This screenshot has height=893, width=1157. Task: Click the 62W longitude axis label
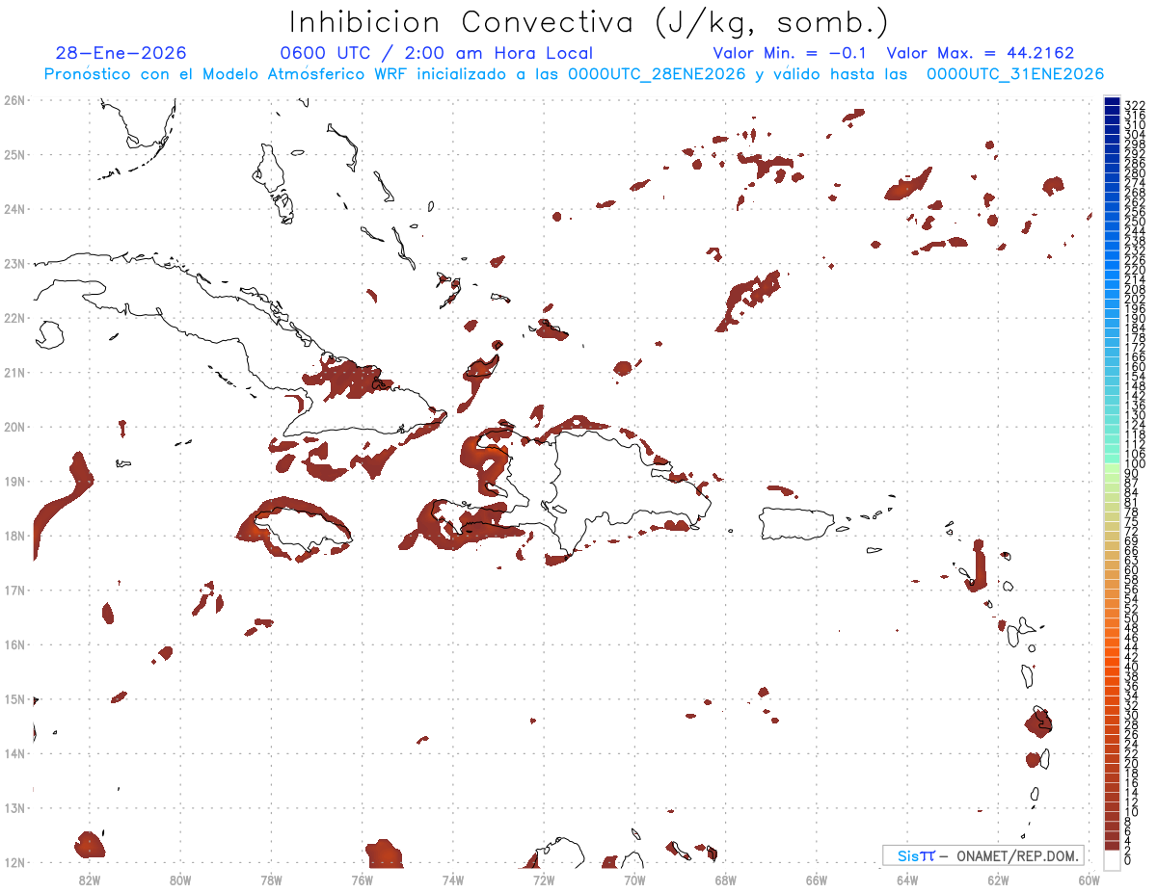998,880
